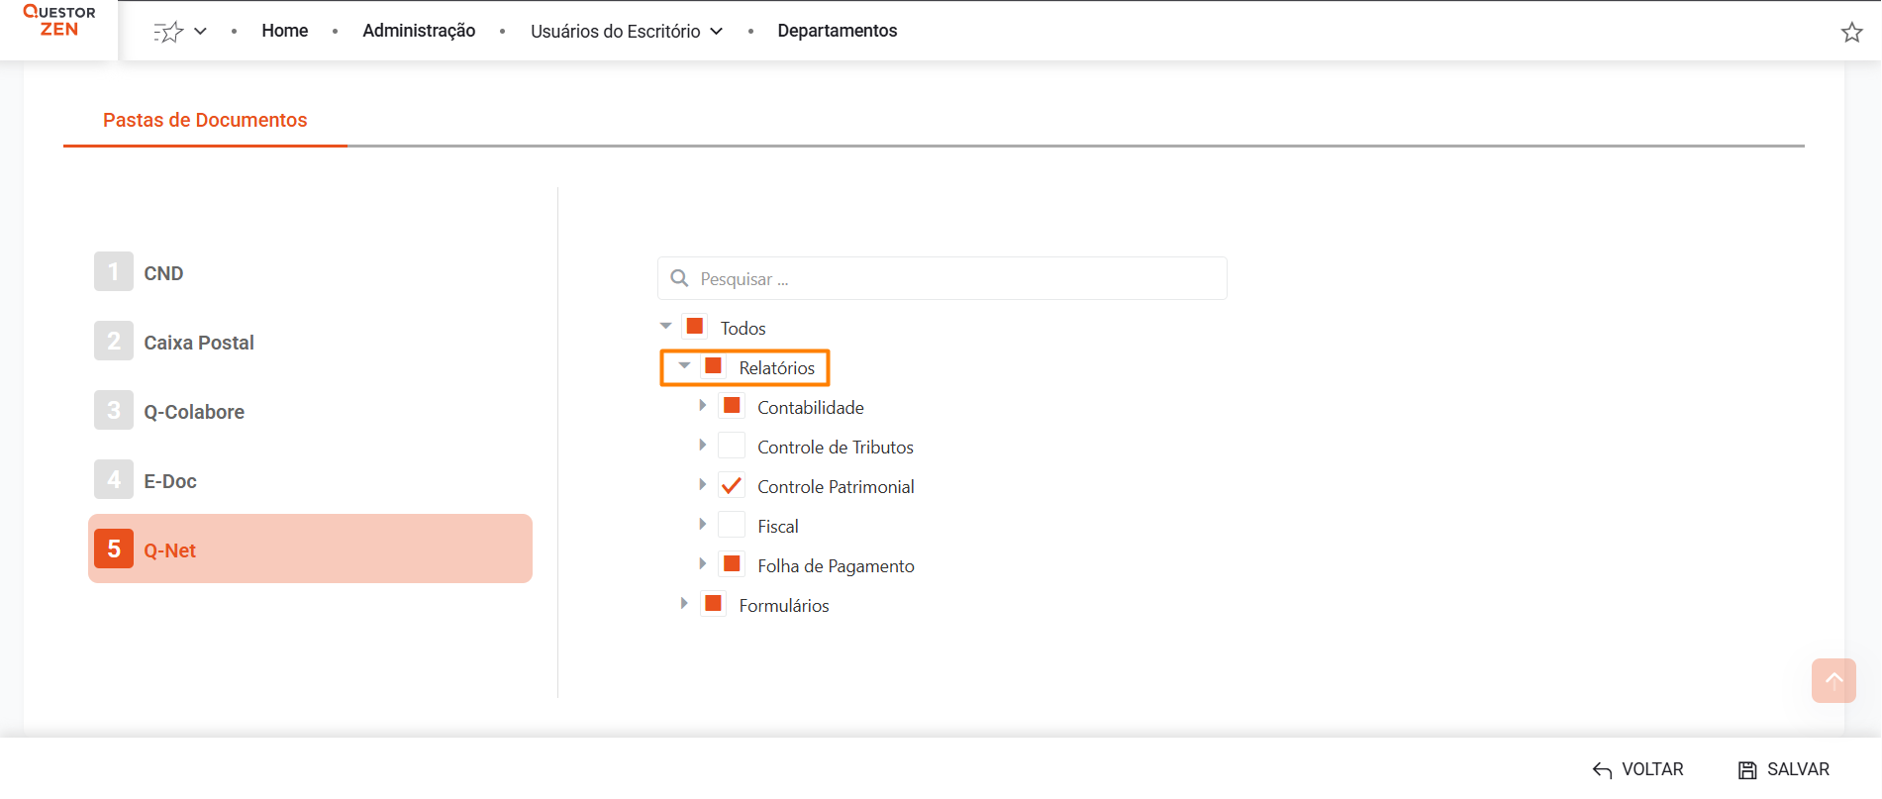Click the scroll-to-top arrow button
The width and height of the screenshot is (1882, 799).
pos(1833,680)
